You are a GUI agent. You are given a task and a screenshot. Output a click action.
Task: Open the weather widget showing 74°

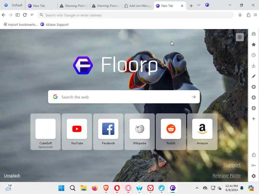coord(8,188)
